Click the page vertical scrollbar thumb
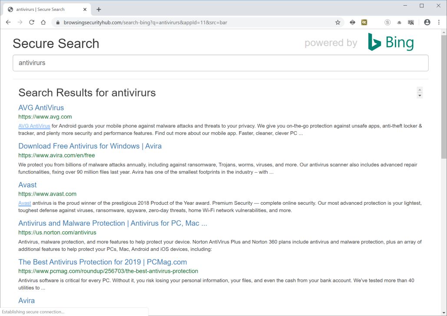447x316 pixels. [x=444, y=97]
